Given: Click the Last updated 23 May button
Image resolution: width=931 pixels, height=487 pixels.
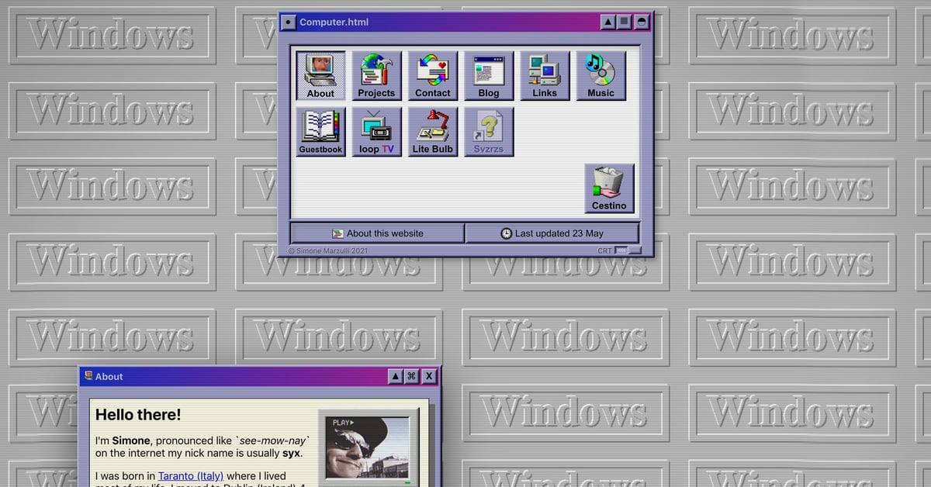Looking at the screenshot, I should pos(552,233).
